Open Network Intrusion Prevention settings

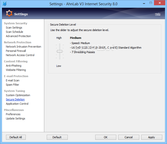[x=23, y=47]
